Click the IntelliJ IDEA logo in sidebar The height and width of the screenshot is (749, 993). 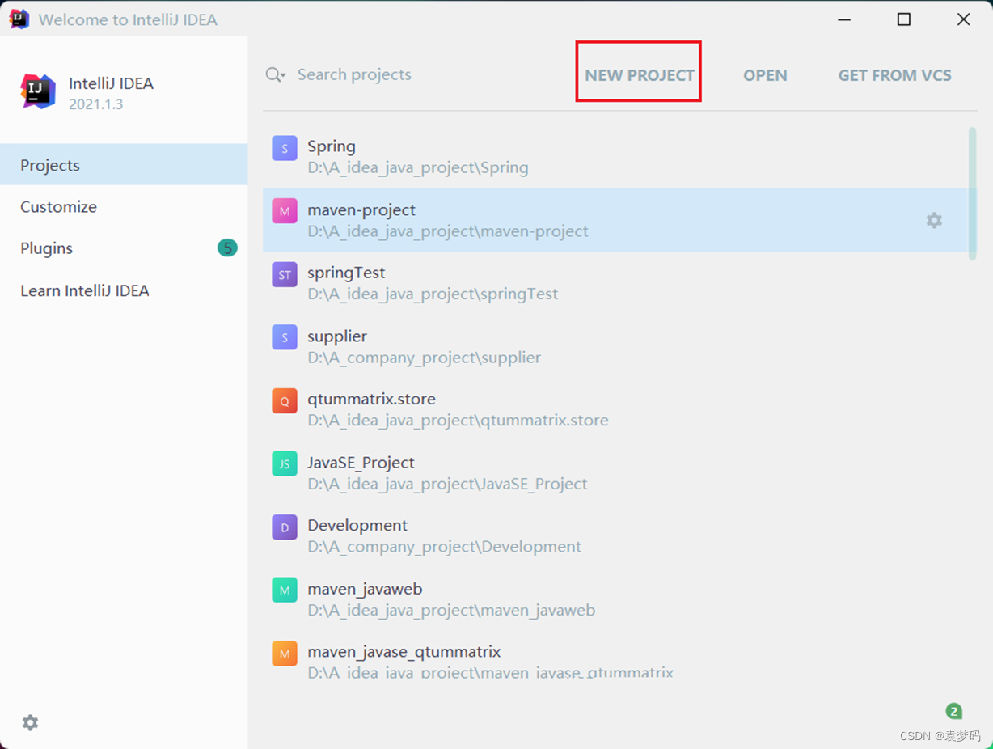[x=38, y=91]
